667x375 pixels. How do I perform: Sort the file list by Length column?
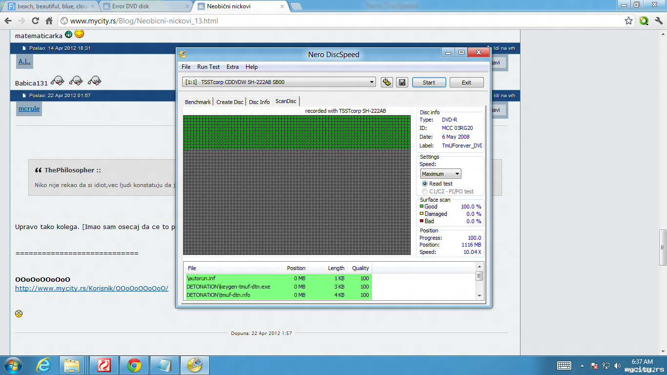(x=328, y=268)
